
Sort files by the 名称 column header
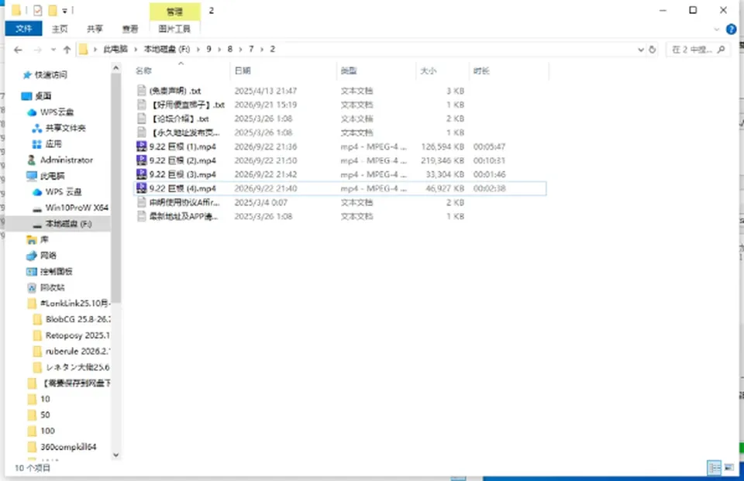(x=181, y=70)
